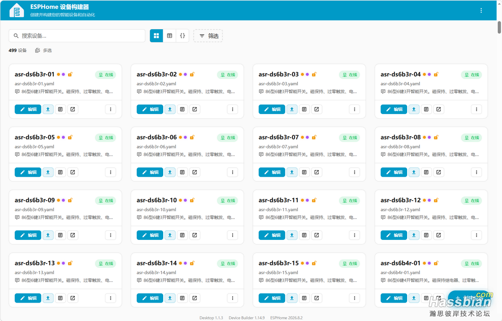Click the 在线 status badge on asr-ds6b3r-04
The image size is (502, 321).
pos(471,75)
